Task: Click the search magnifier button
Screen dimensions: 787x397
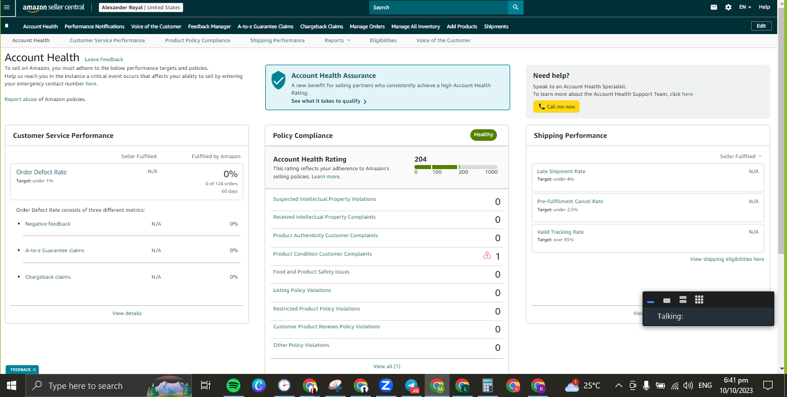Action: coord(515,8)
